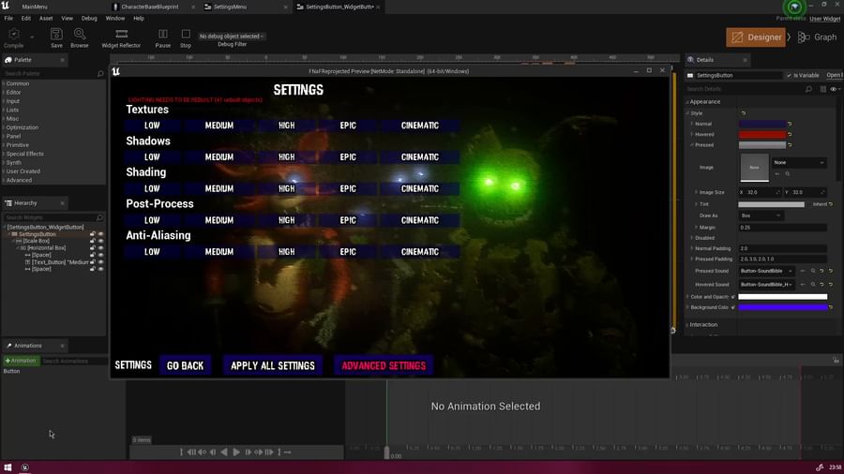
Task: Reset Hovered style to default arrow
Action: [790, 134]
